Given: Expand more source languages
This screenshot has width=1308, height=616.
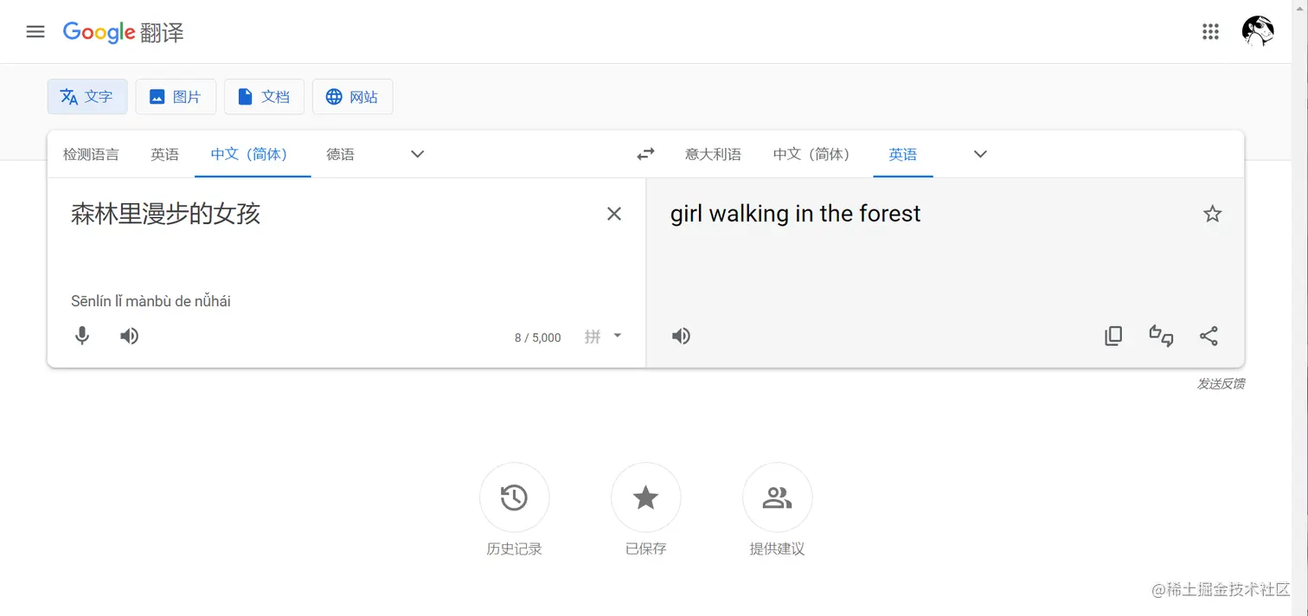Looking at the screenshot, I should click(417, 153).
